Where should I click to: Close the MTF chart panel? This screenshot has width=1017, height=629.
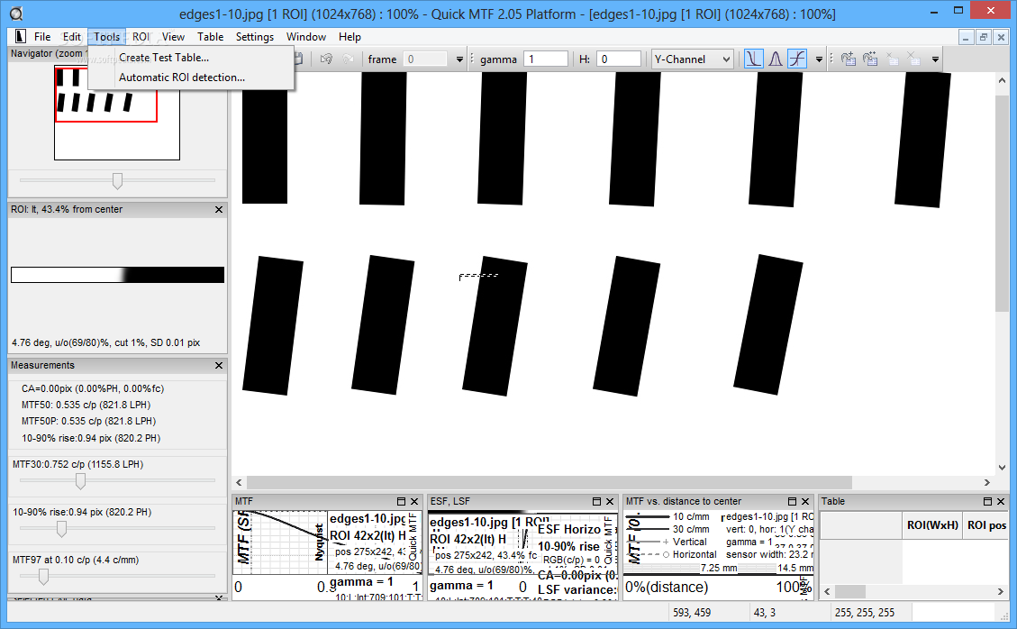pos(414,502)
